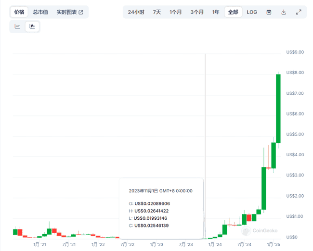
Task: Select the 1年 time range
Action: pos(216,12)
